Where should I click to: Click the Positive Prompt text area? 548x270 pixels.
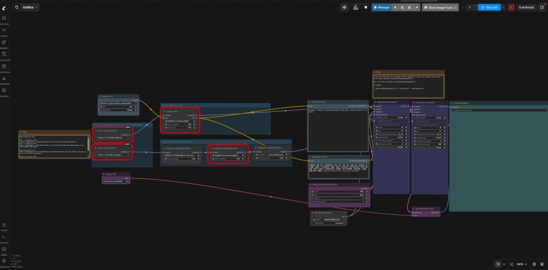click(x=338, y=130)
